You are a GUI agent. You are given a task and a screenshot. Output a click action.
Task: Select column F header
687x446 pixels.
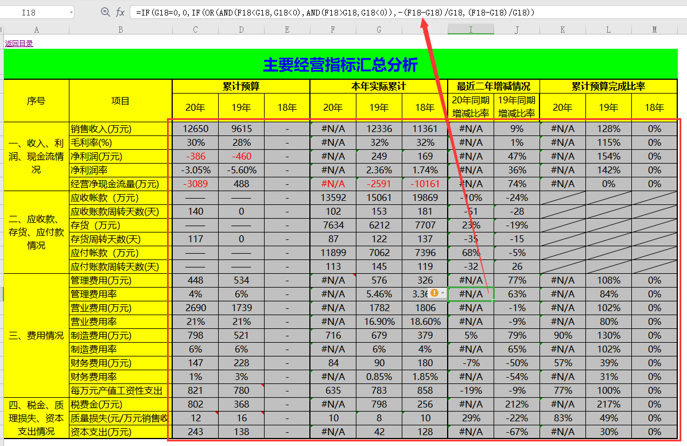tap(333, 30)
